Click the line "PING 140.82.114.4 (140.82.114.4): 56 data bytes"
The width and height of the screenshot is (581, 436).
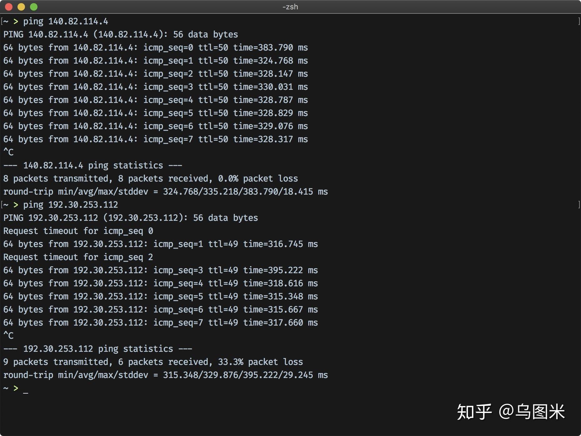click(x=121, y=34)
